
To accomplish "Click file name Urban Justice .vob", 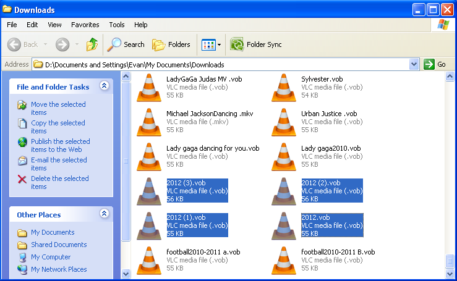I will [x=329, y=114].
